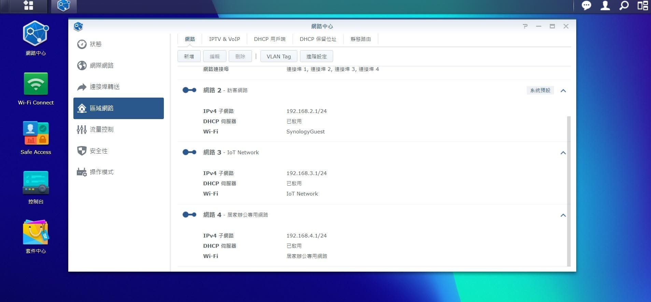The image size is (651, 302).
Task: Click the VLAN Tag button
Action: [279, 56]
